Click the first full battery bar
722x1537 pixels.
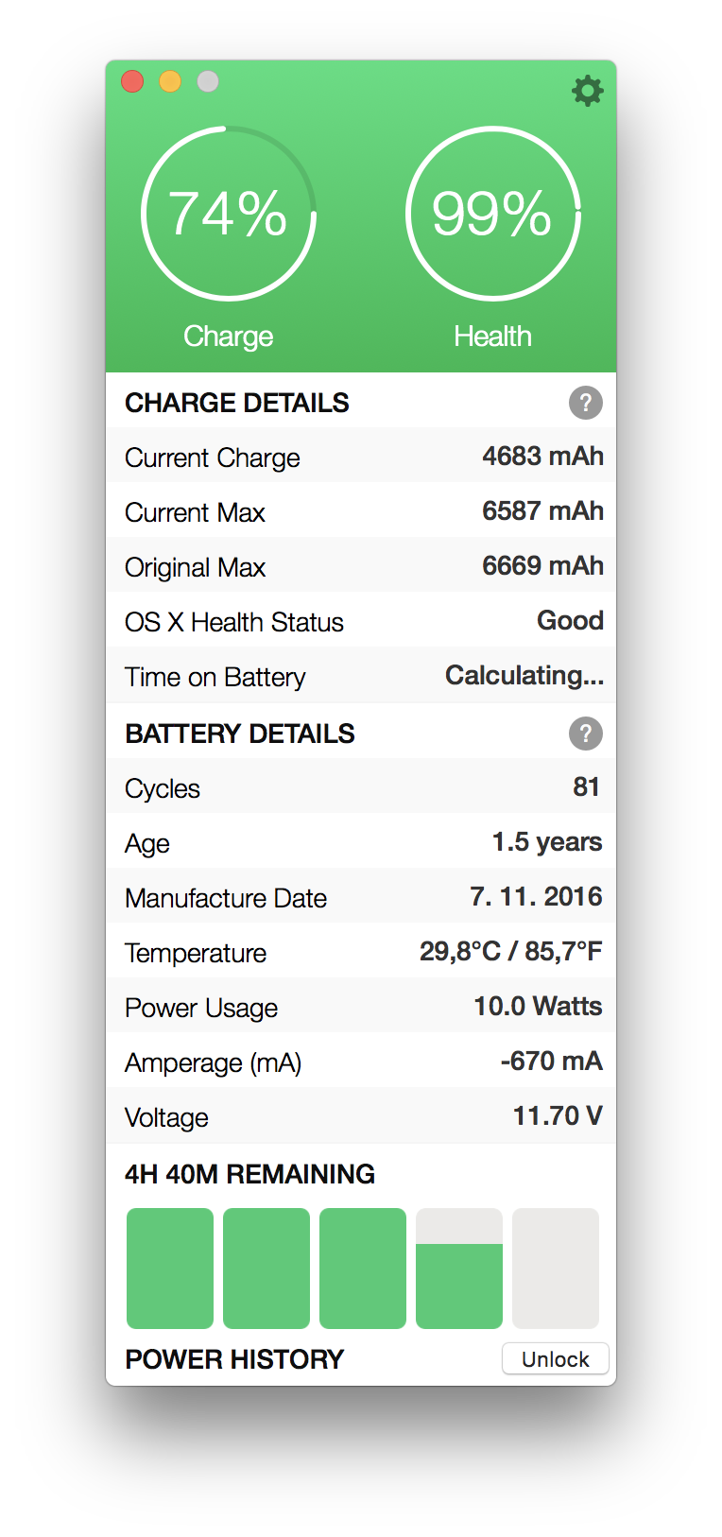(x=170, y=1268)
